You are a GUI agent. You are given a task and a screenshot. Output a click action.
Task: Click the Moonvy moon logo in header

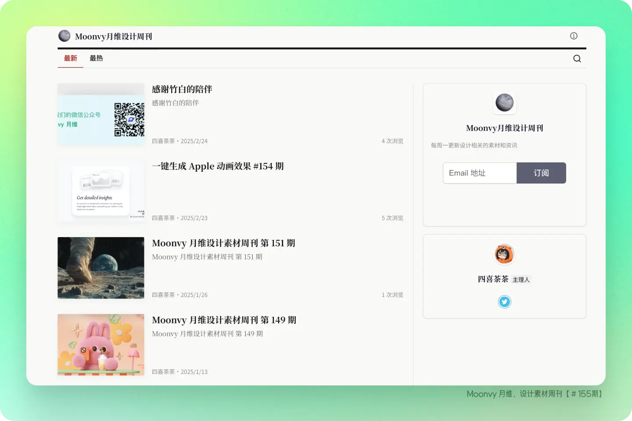(x=65, y=36)
